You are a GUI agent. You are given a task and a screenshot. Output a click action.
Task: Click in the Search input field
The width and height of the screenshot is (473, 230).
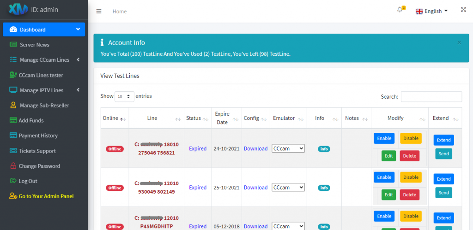(x=431, y=97)
